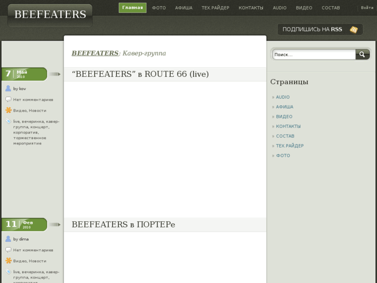This screenshot has height=283, width=377.
Task: Open the ФОТО page in top menu
Action: point(159,8)
